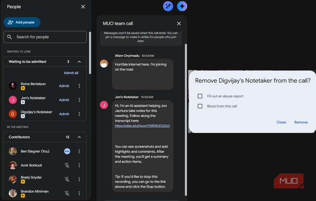The height and width of the screenshot is (201, 316).
Task: Click Ben Stegner's profile picture
Action: (x=13, y=151)
